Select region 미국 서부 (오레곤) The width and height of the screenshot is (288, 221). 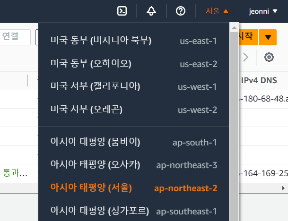click(x=134, y=110)
